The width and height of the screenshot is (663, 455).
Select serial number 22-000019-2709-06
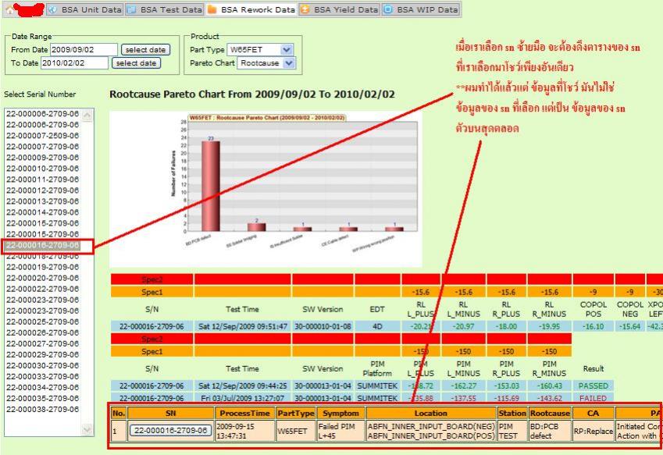point(43,267)
